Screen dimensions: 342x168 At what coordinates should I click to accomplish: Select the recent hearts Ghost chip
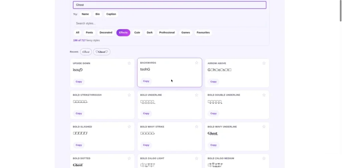[x=102, y=52]
